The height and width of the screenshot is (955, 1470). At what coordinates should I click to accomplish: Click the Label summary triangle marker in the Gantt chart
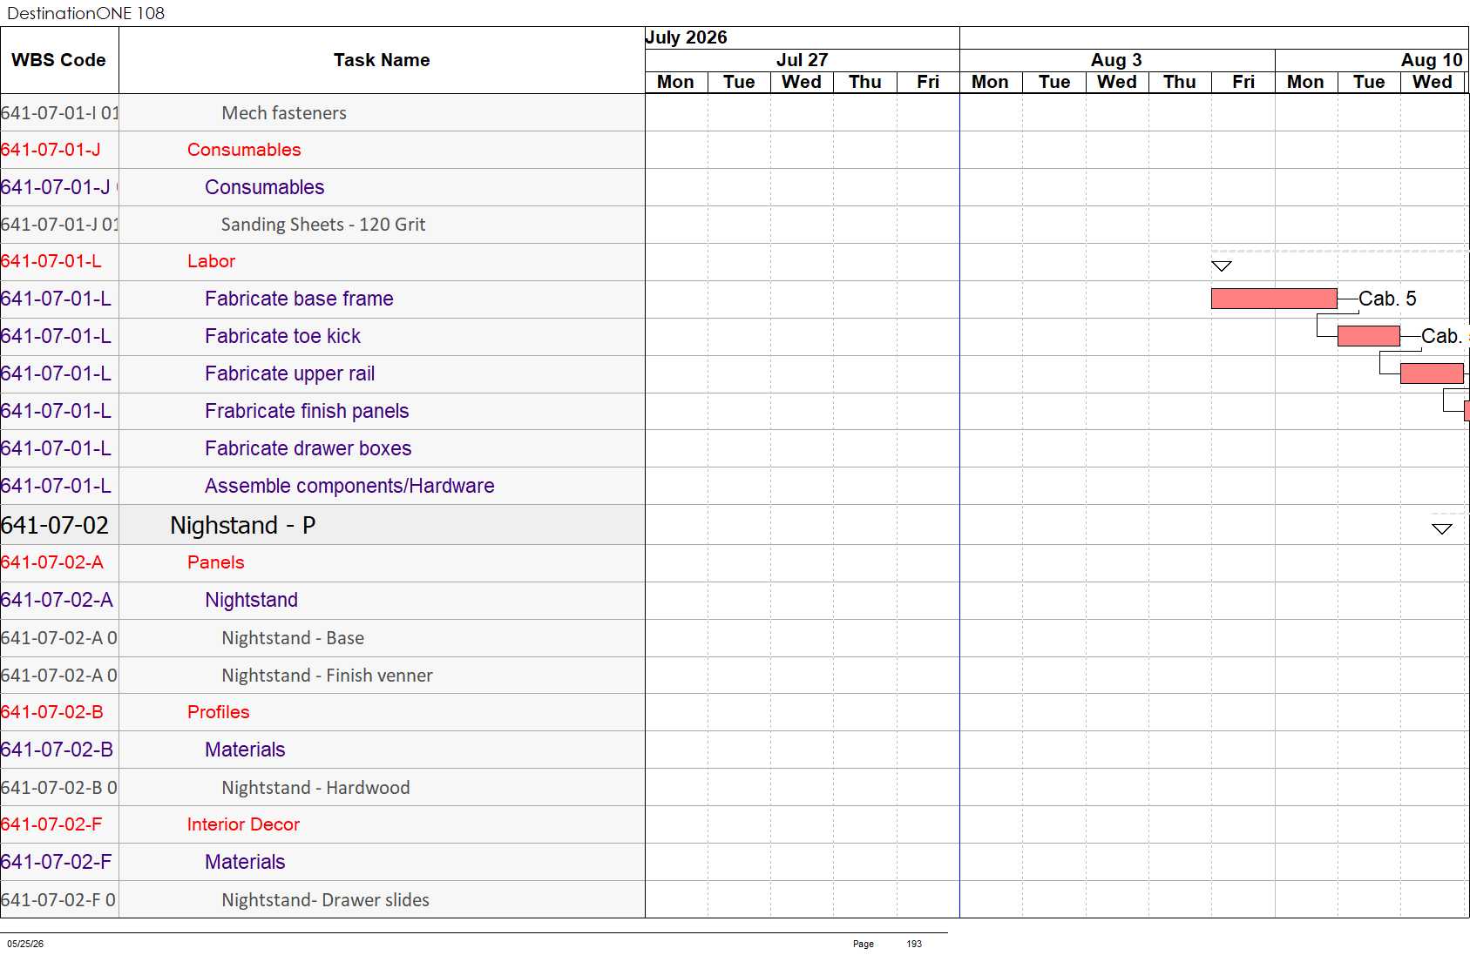pyautogui.click(x=1222, y=266)
